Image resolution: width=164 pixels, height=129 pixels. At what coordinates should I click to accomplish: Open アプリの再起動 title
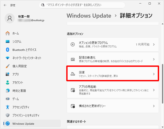point(88,87)
